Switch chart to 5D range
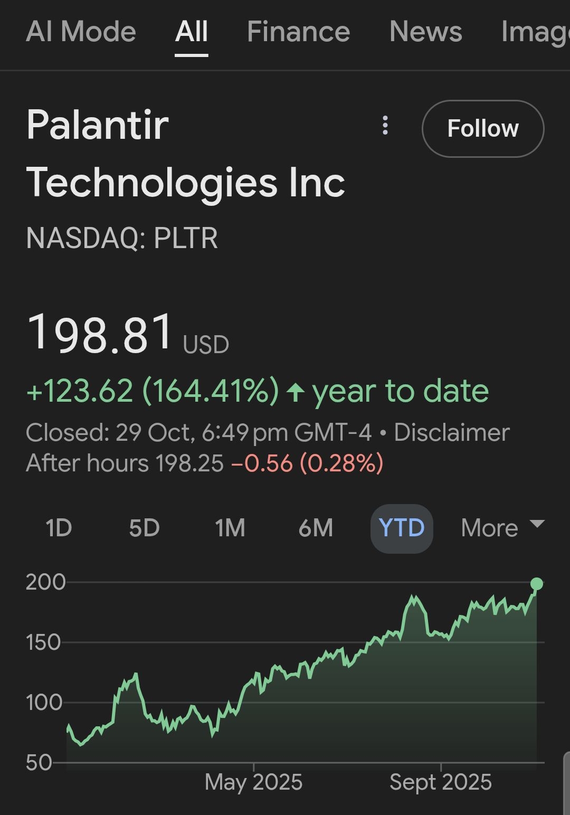570x815 pixels. tap(144, 528)
